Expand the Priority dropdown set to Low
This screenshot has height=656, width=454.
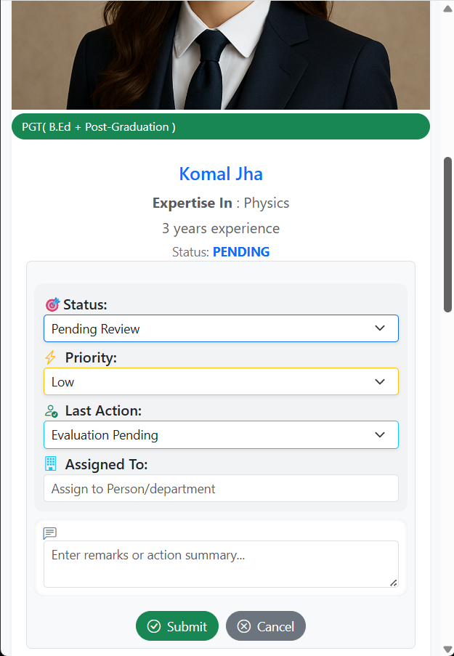[x=221, y=381]
